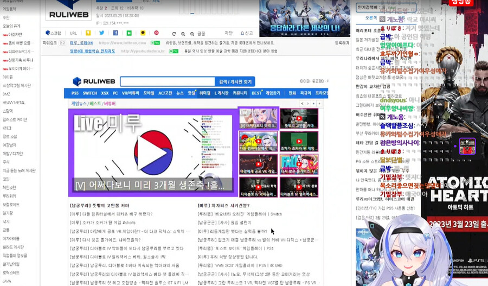
Task: Open '[미루] 치지피즈 시키신분?' headline
Action: pos(224,206)
